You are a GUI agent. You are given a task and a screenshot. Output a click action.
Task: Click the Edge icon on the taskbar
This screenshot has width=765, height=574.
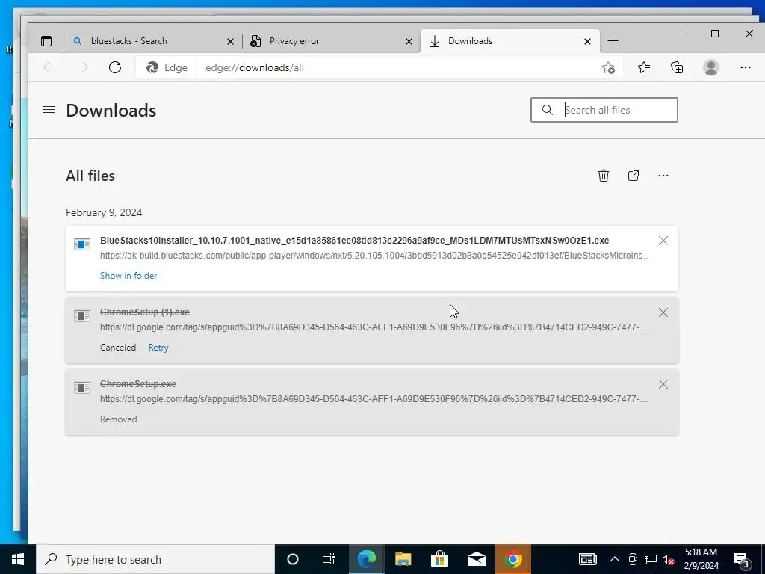pos(366,559)
